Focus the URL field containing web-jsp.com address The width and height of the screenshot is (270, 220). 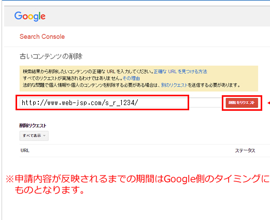coord(104,102)
